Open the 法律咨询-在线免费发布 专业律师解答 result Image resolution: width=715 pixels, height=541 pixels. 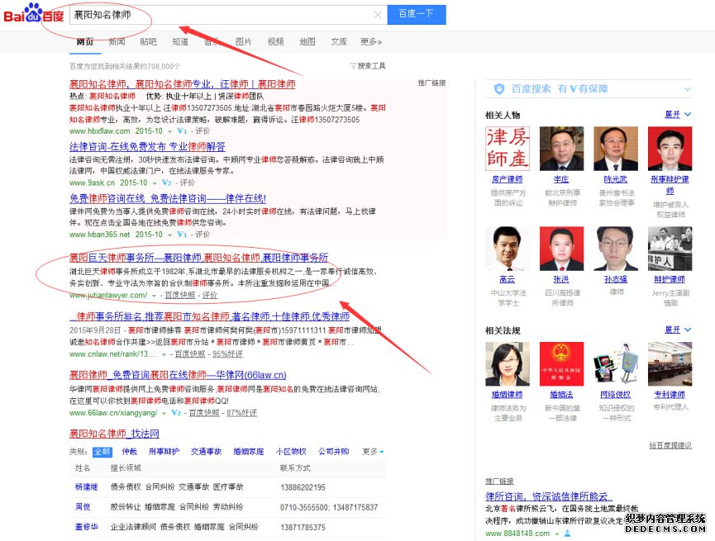[x=147, y=147]
